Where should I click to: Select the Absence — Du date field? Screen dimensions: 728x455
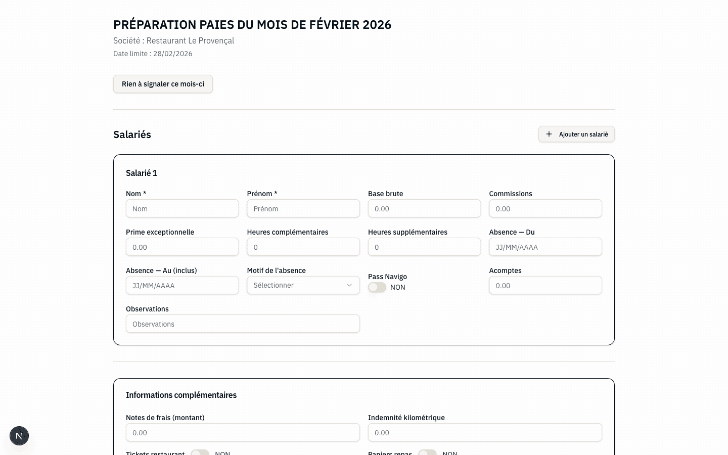pyautogui.click(x=545, y=247)
